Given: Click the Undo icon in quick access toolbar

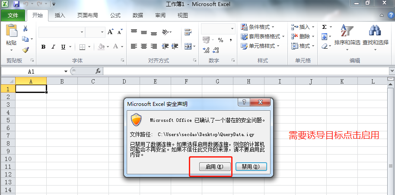Looking at the screenshot, I should coord(25,4).
